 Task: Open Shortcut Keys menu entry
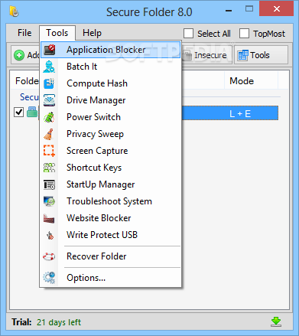pos(110,168)
